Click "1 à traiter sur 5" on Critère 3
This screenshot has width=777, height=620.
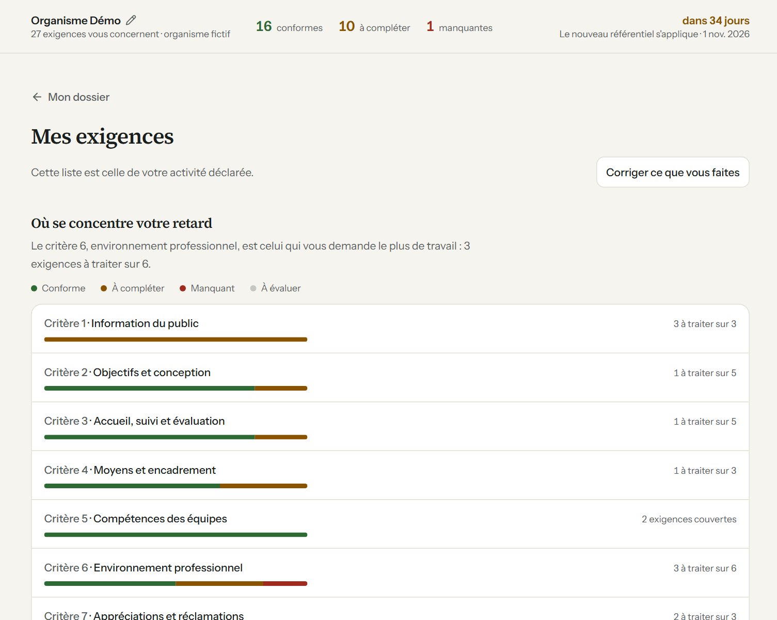point(705,422)
